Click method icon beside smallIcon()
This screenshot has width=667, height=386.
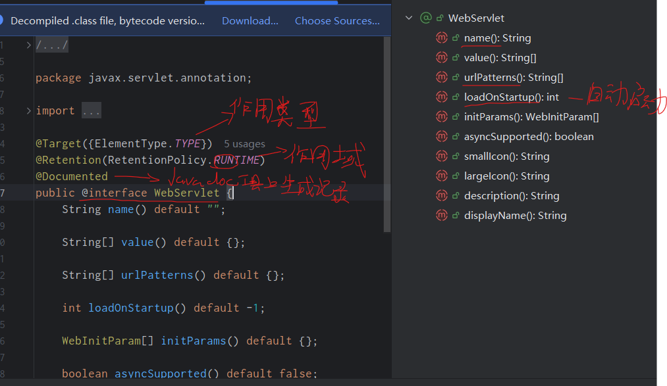(442, 157)
